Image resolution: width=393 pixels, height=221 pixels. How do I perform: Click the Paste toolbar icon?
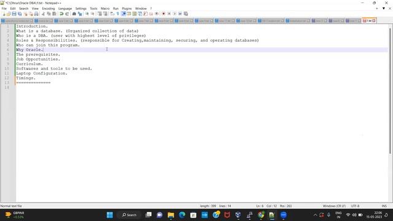pyautogui.click(x=54, y=14)
